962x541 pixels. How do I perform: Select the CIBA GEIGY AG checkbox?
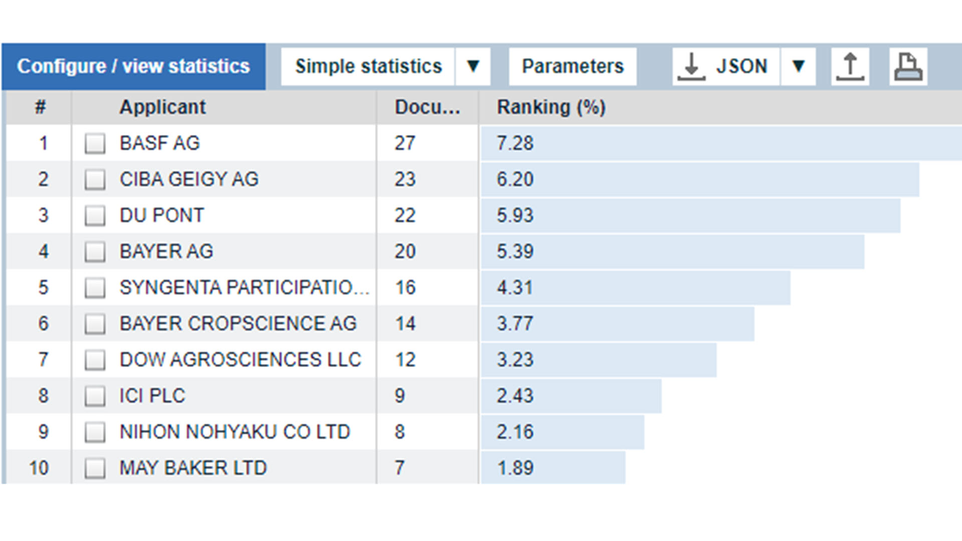(x=95, y=179)
